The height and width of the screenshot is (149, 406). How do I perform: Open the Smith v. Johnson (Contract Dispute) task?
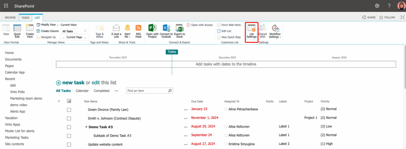coord(114,118)
